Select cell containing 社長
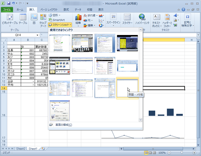201x156 pixels. [x=14, y=50]
